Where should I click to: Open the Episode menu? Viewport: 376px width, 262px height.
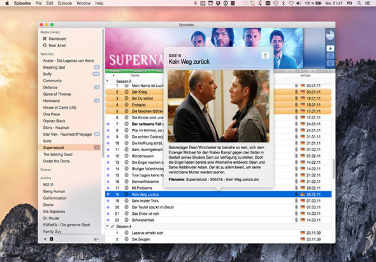click(65, 3)
